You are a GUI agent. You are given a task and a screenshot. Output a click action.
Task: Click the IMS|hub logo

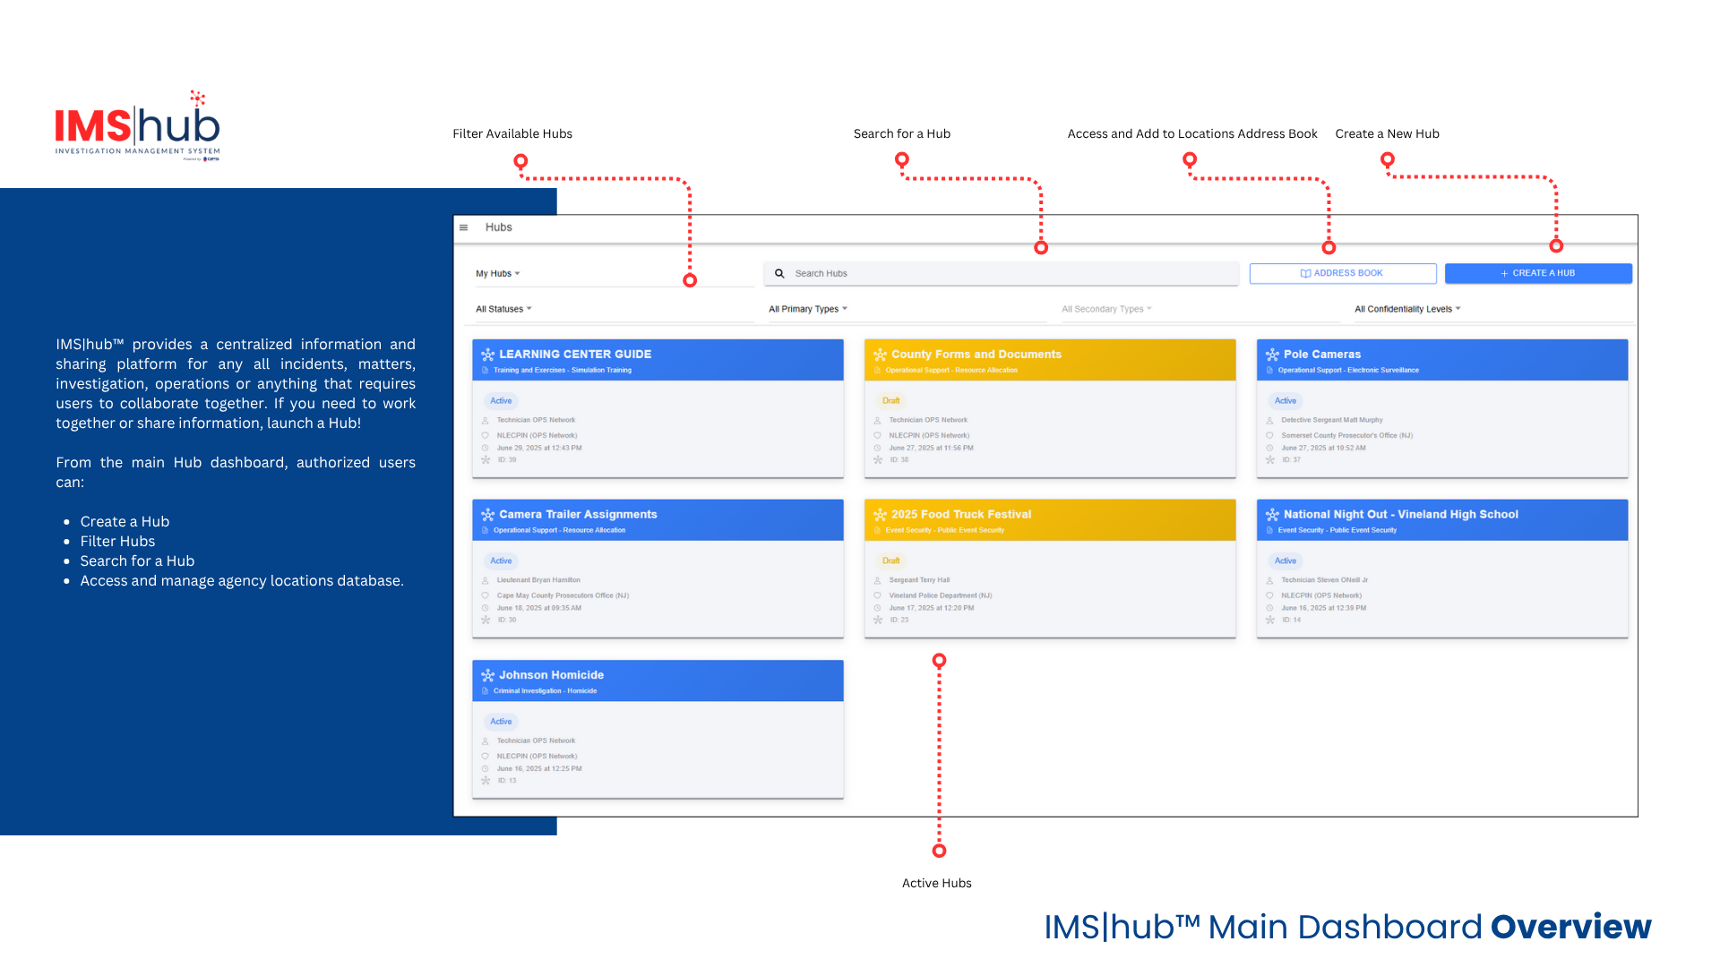point(137,126)
